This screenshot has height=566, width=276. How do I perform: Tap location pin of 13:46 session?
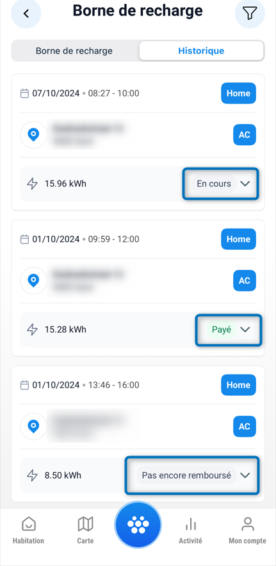pyautogui.click(x=33, y=427)
